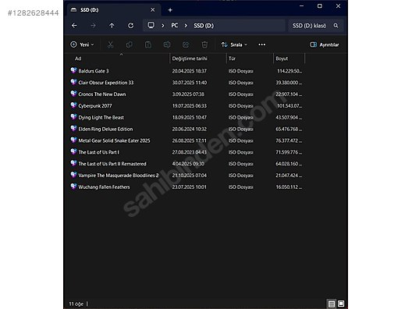Image resolution: width=412 pixels, height=309 pixels.
Task: Expand chevron before PC in address bar
Action: click(163, 26)
